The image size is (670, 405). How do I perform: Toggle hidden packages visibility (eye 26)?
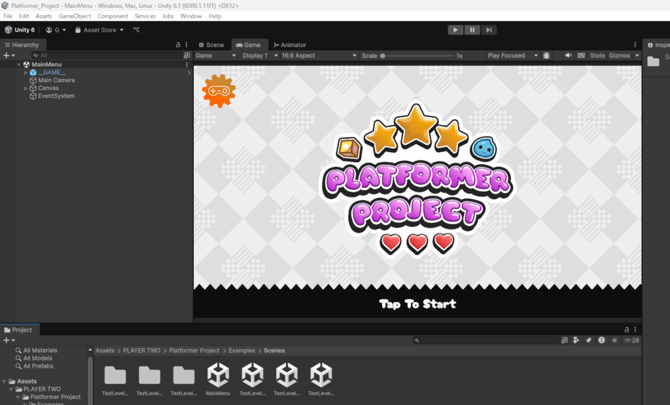pos(632,340)
